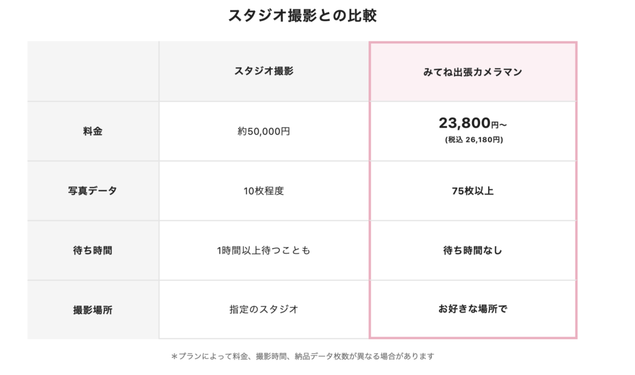The width and height of the screenshot is (635, 375).
Task: Click the 1時間以上待つことも cell
Action: coord(264,251)
